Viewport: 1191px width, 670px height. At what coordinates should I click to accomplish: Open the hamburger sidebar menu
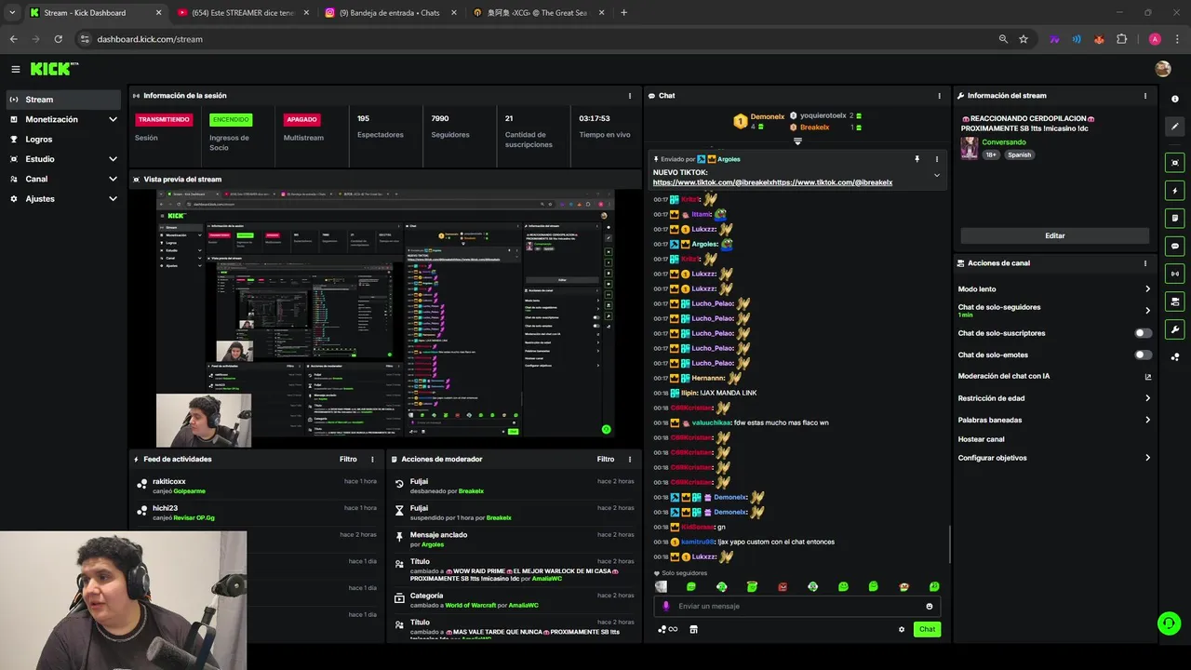16,69
